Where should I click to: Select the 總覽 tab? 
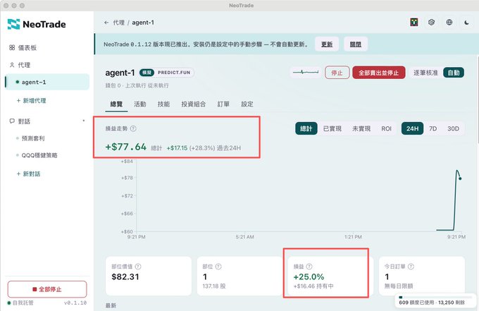[116, 104]
